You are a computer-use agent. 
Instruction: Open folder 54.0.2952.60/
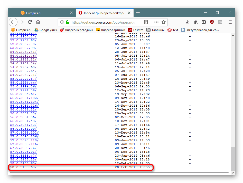pos(23,67)
